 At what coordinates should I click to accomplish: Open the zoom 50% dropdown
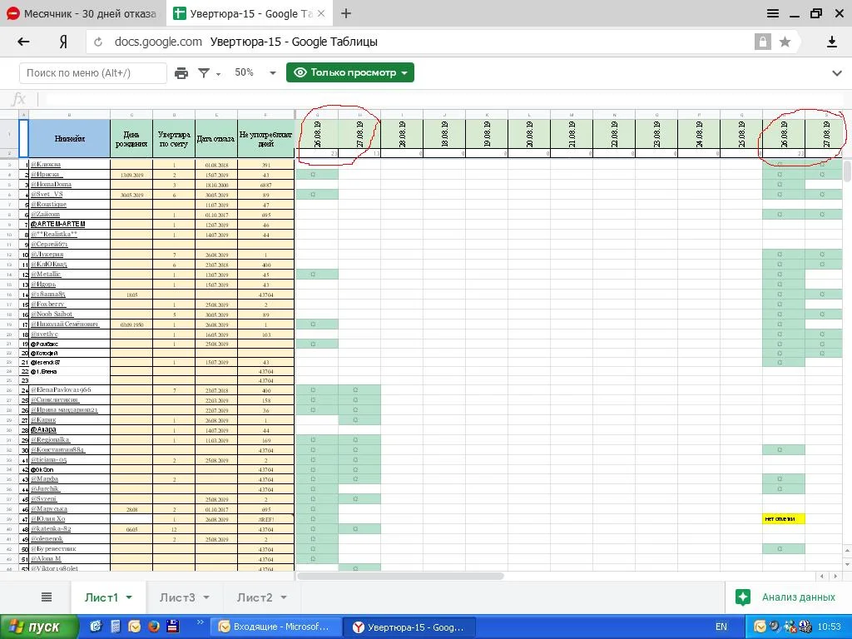(254, 73)
